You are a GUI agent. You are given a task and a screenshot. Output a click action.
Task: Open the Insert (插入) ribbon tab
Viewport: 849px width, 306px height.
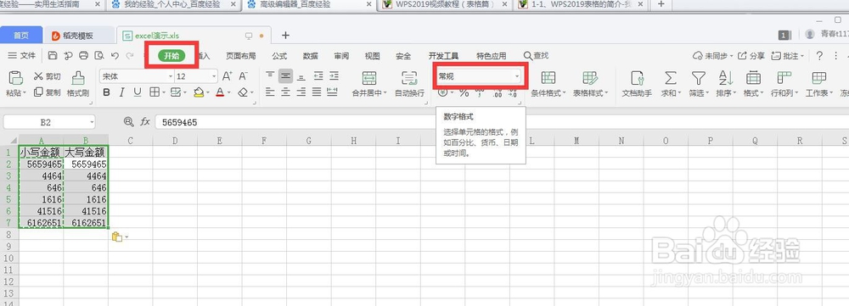click(204, 56)
